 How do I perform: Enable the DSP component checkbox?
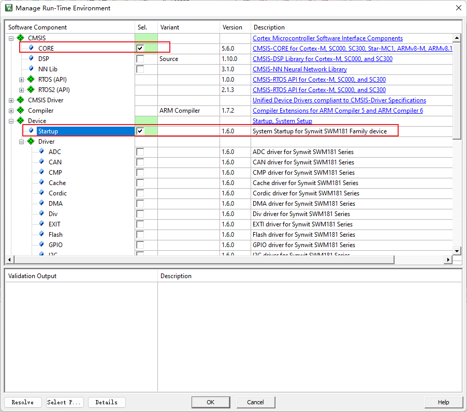pyautogui.click(x=140, y=59)
